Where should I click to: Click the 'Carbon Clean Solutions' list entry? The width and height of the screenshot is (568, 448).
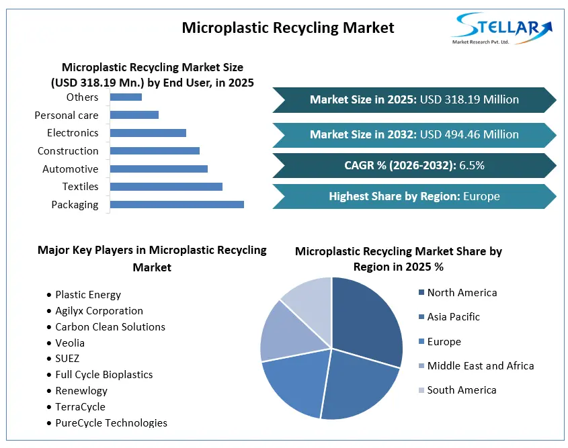(110, 327)
